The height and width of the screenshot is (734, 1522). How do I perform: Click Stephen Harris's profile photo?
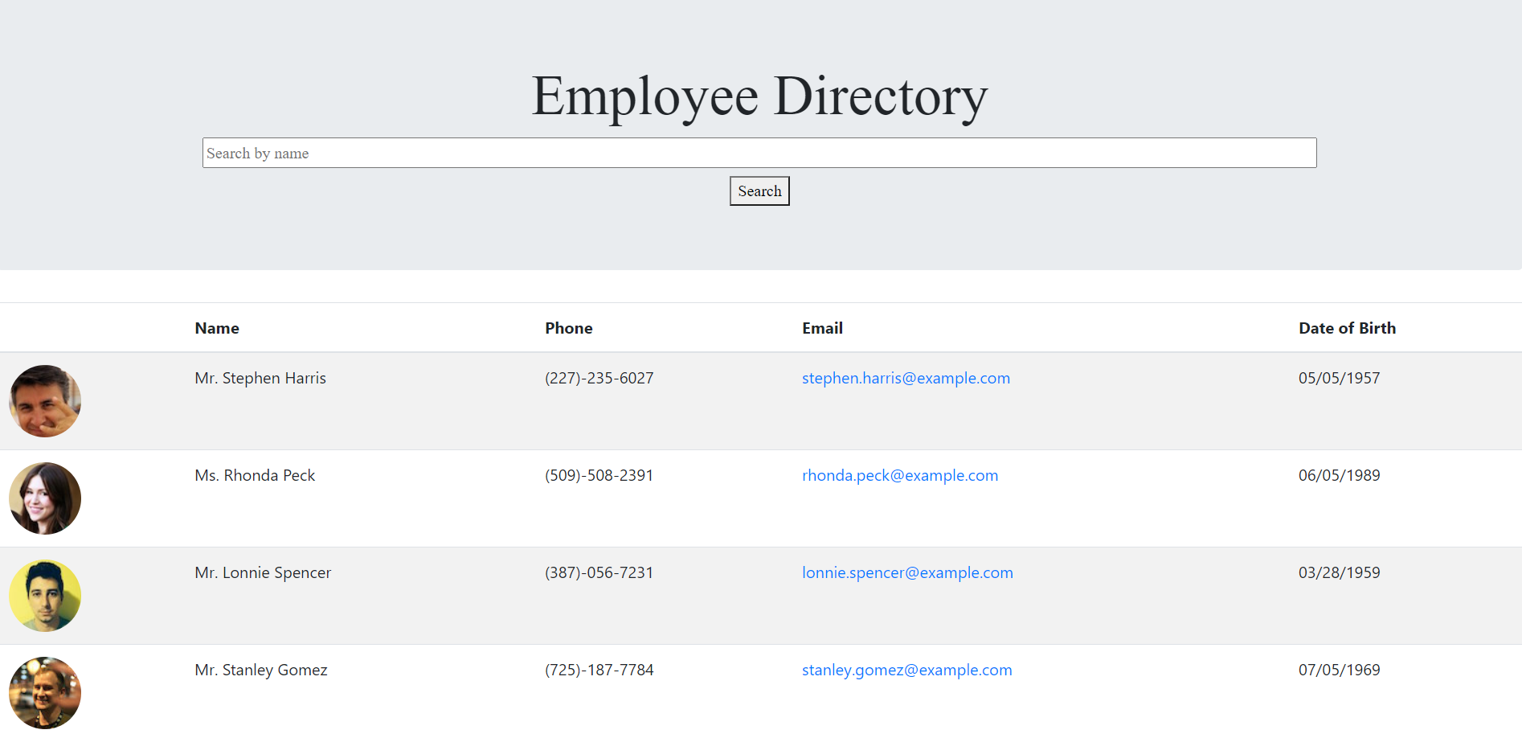pyautogui.click(x=45, y=401)
